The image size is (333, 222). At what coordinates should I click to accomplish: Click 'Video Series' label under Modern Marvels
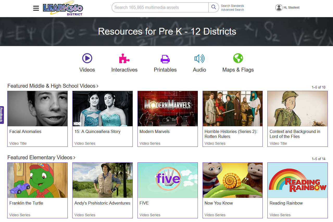[150, 143]
